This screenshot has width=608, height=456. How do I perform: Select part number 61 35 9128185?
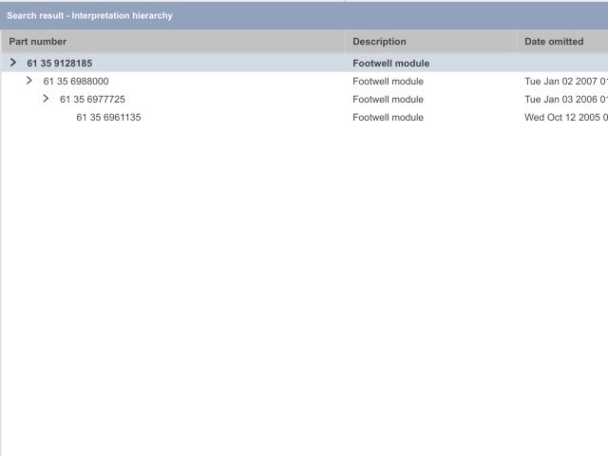60,64
